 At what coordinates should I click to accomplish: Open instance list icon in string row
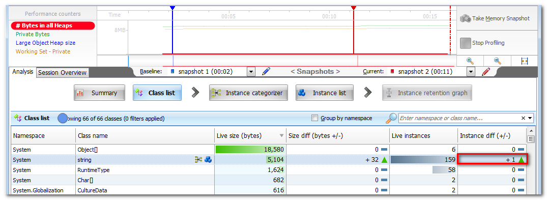click(x=208, y=160)
